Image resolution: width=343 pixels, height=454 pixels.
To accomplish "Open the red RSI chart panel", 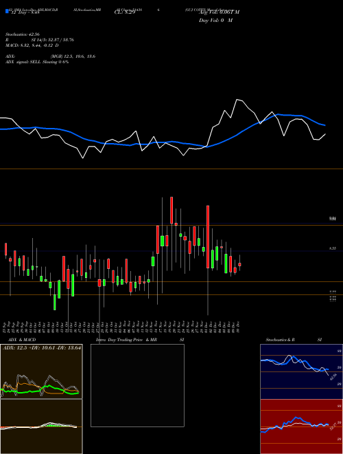I will coord(301,426).
